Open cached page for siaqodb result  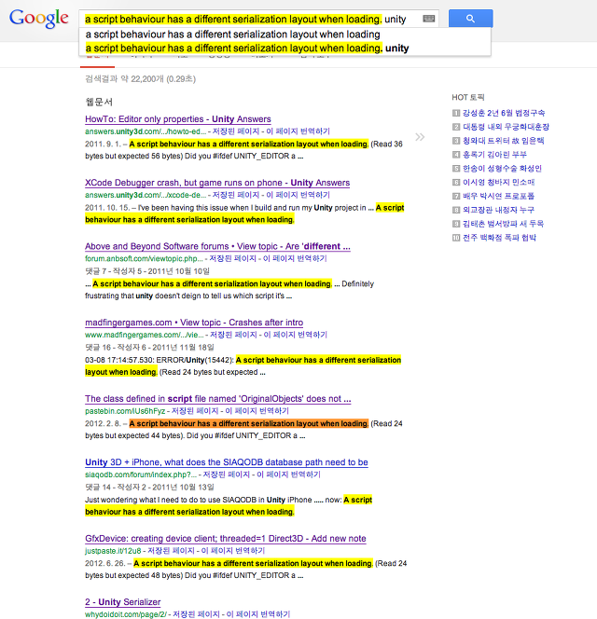[x=227, y=475]
